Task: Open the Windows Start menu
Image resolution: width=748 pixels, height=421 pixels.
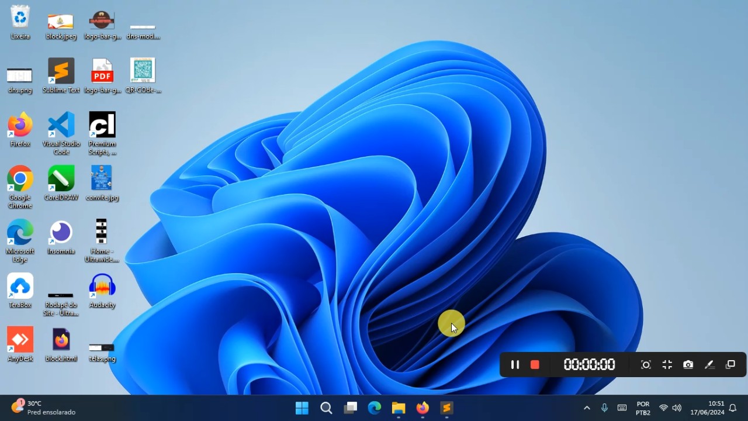Action: coord(302,408)
